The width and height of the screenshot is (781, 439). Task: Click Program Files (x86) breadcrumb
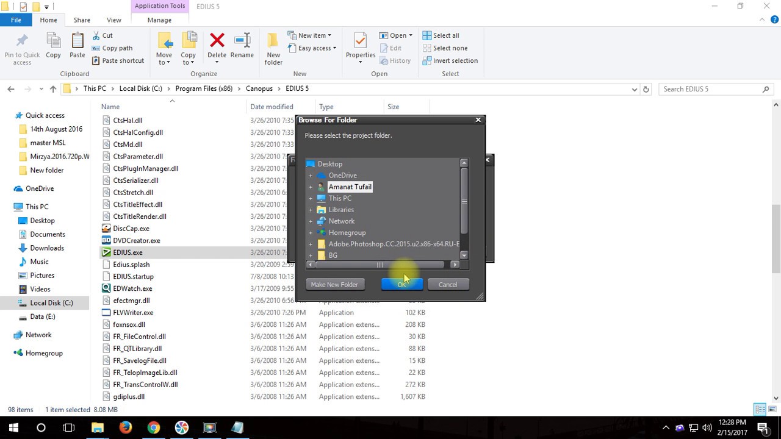click(204, 88)
